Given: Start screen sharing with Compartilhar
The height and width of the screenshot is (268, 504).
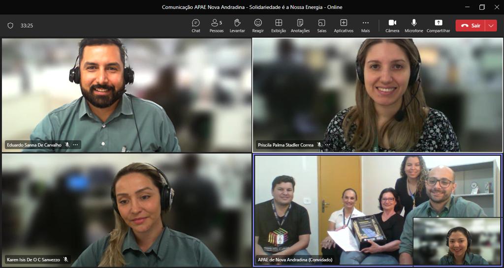Looking at the screenshot, I should pos(438,26).
